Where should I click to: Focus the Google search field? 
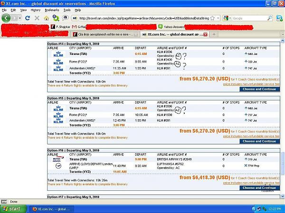(249, 18)
